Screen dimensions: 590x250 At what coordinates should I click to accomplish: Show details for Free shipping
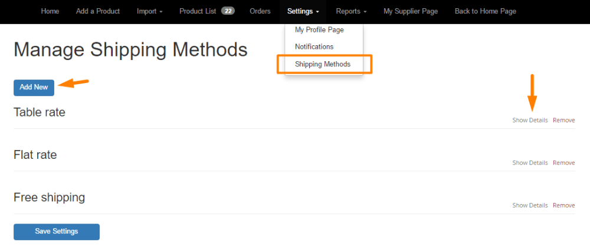click(530, 205)
